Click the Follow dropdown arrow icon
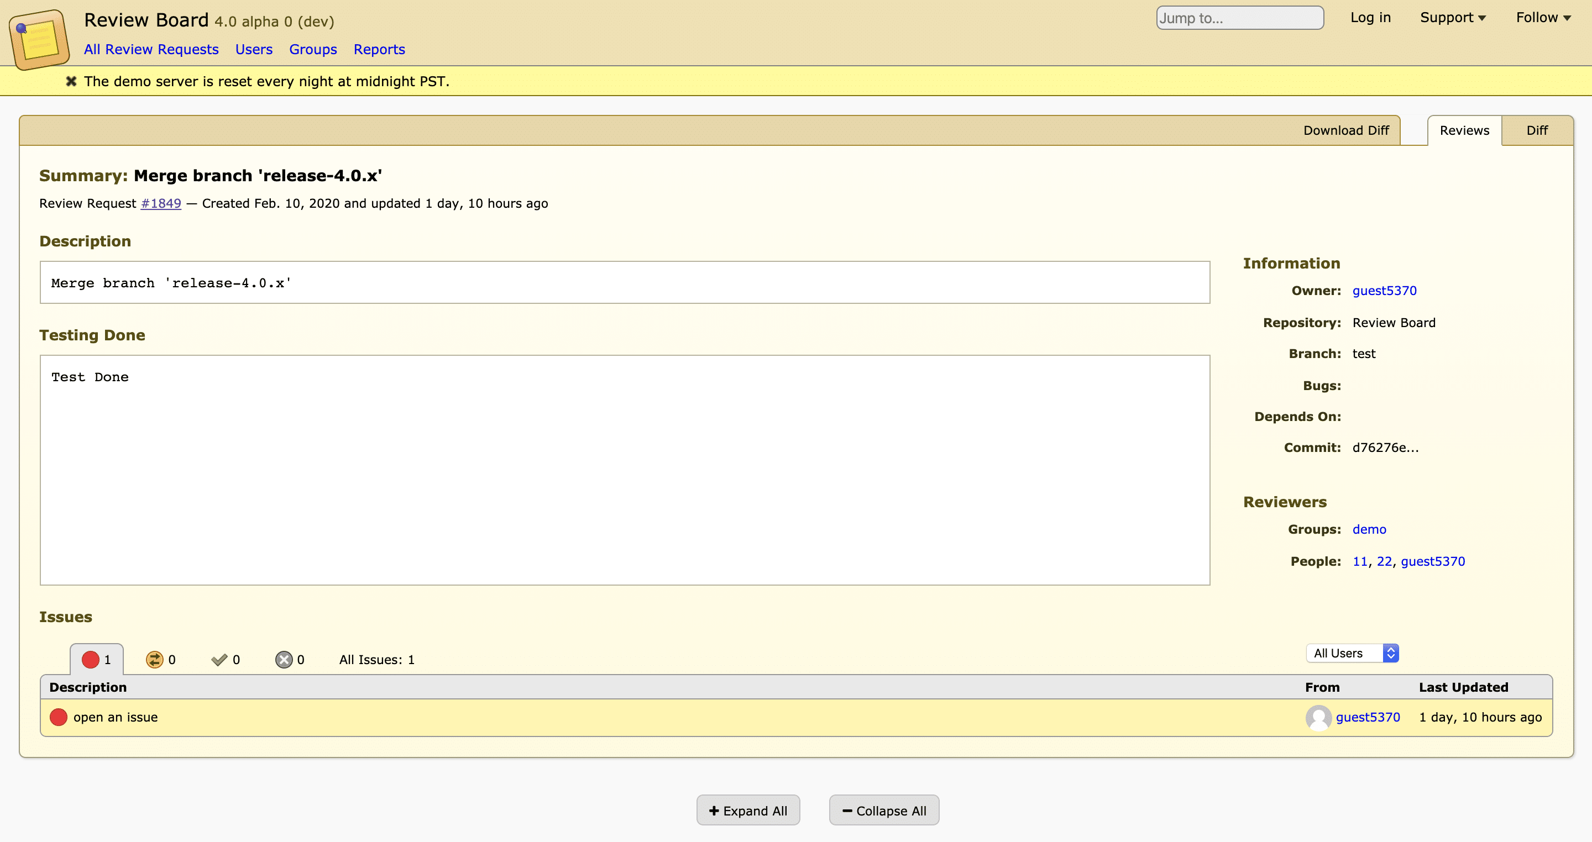The image size is (1592, 842). pos(1569,17)
